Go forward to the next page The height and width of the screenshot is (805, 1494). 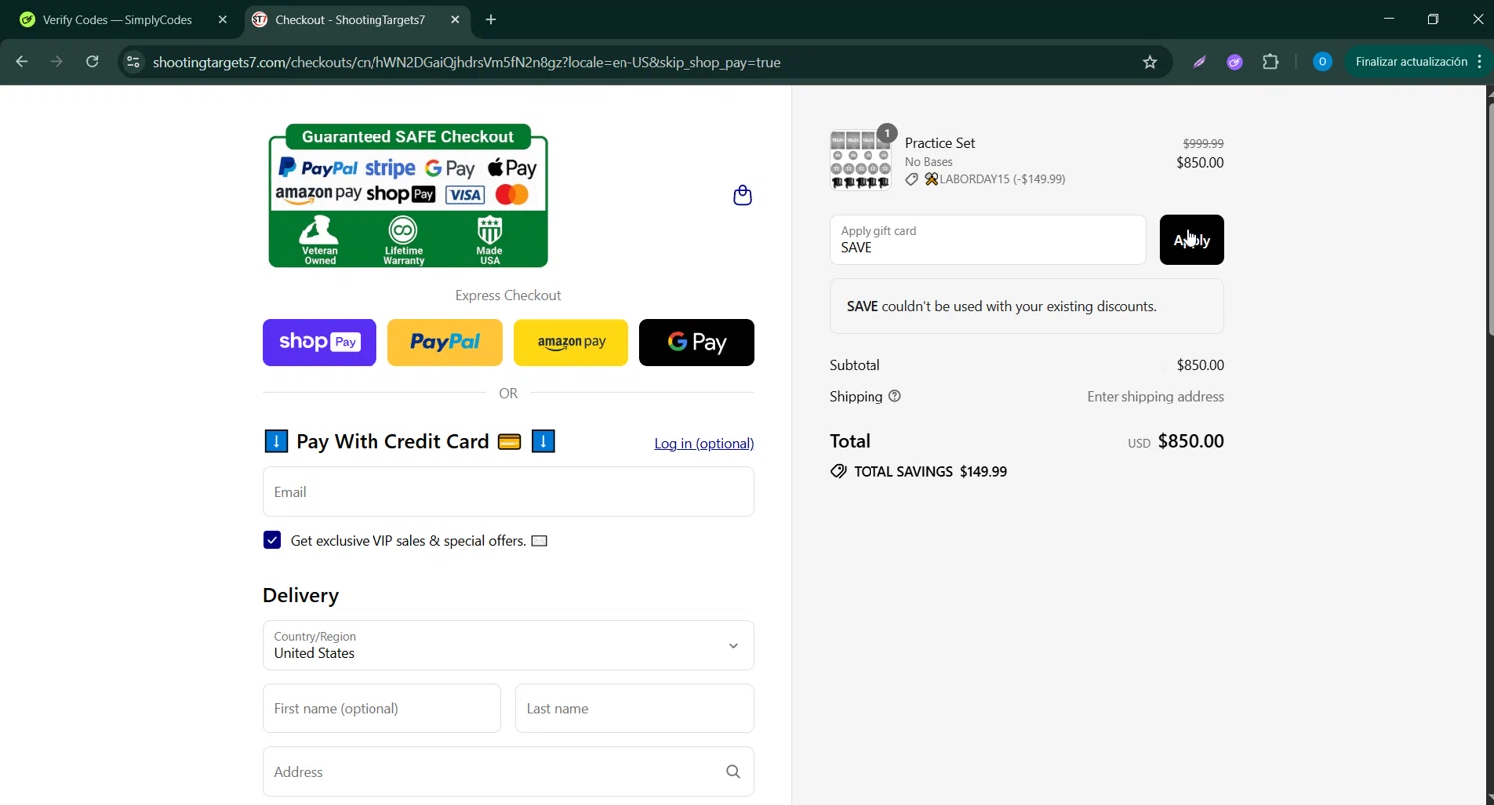(57, 62)
